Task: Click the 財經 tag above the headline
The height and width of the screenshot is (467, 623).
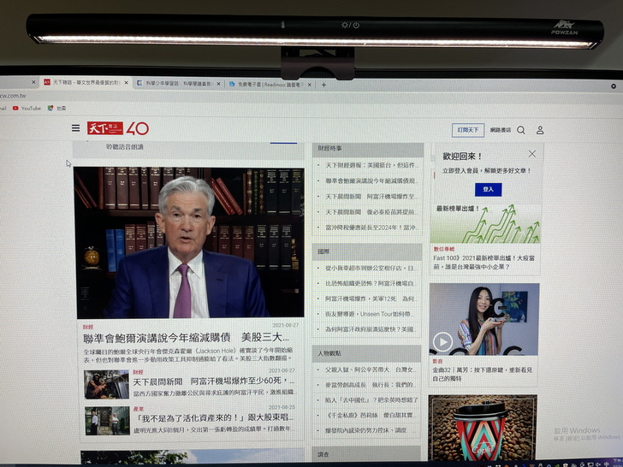Action: pos(88,327)
